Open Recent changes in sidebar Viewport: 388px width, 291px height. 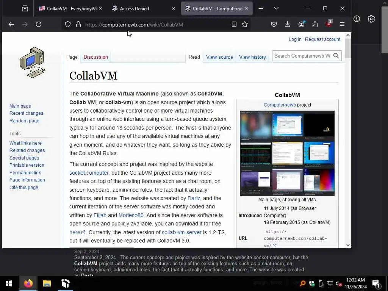point(27,113)
